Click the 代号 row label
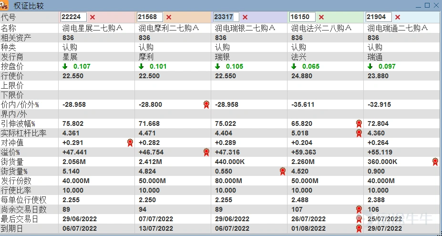The image size is (442, 236). click(9, 17)
